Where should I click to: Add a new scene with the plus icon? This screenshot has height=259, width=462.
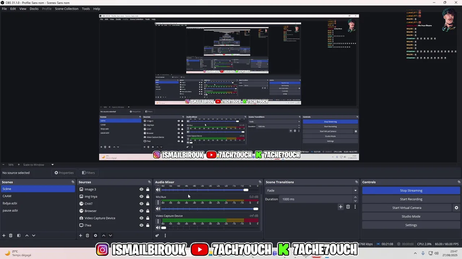4,236
